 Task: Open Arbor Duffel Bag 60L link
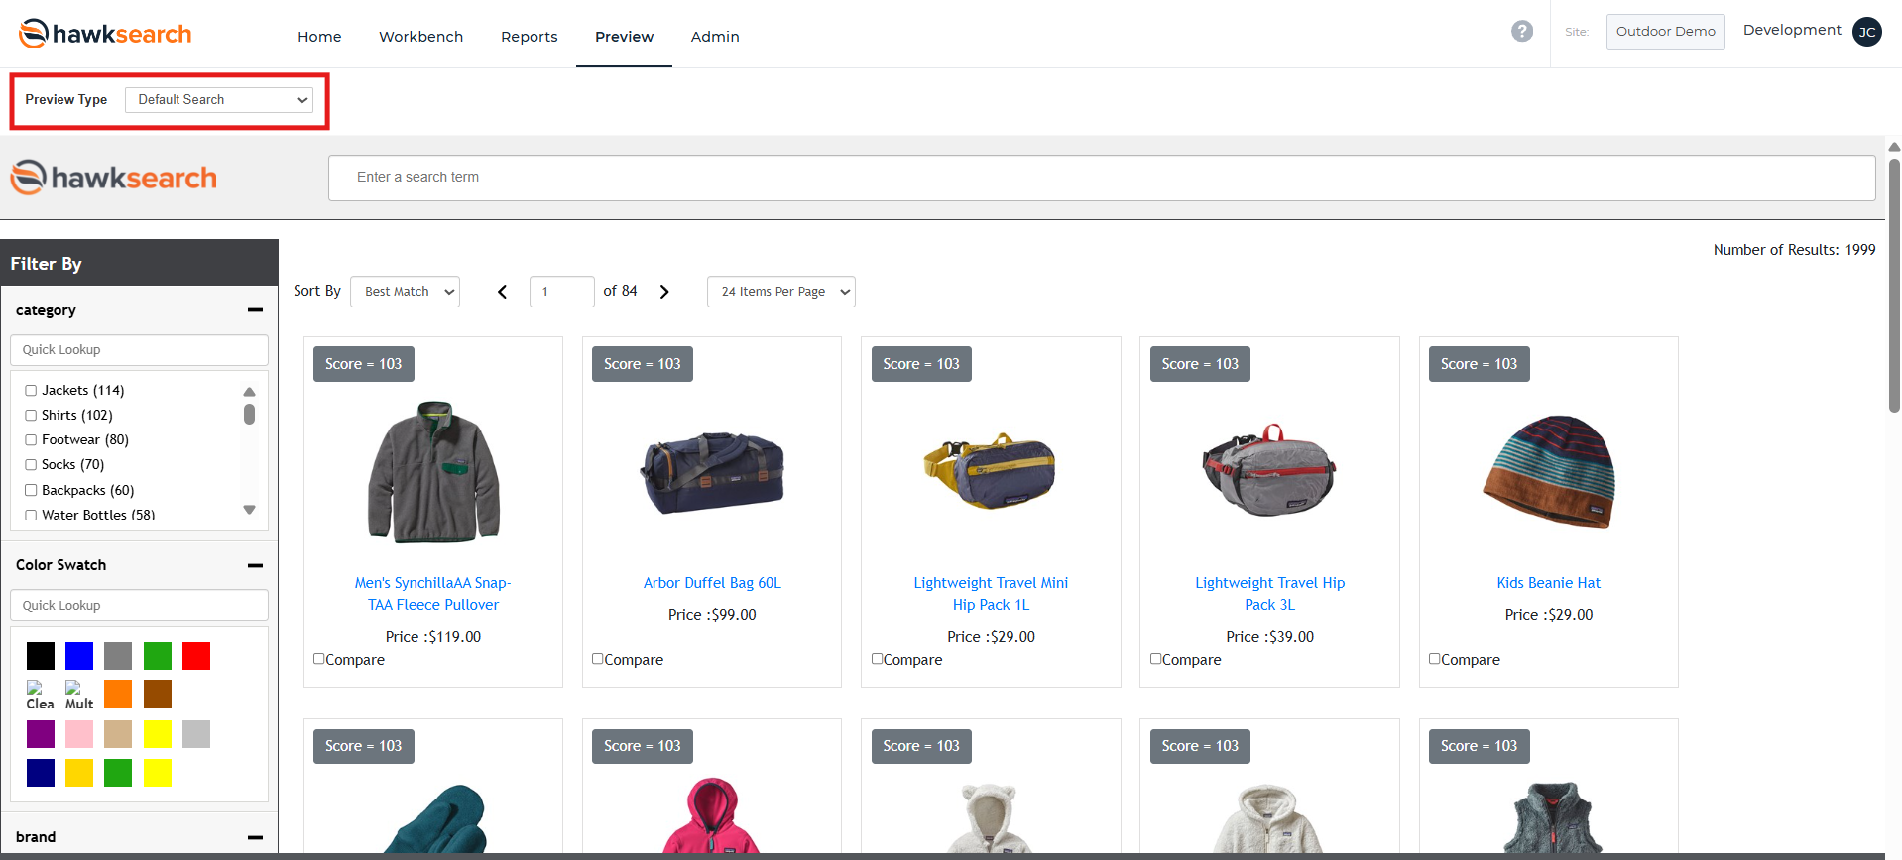click(712, 583)
